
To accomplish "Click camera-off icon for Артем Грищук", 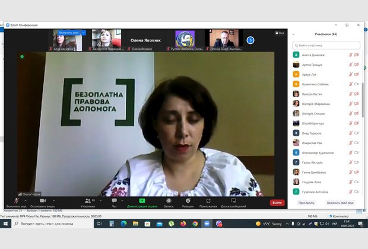I will [357, 65].
